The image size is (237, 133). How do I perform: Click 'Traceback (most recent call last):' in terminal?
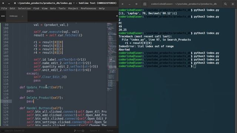pos(145,36)
